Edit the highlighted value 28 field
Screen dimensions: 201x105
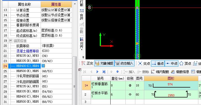click(x=56, y=66)
